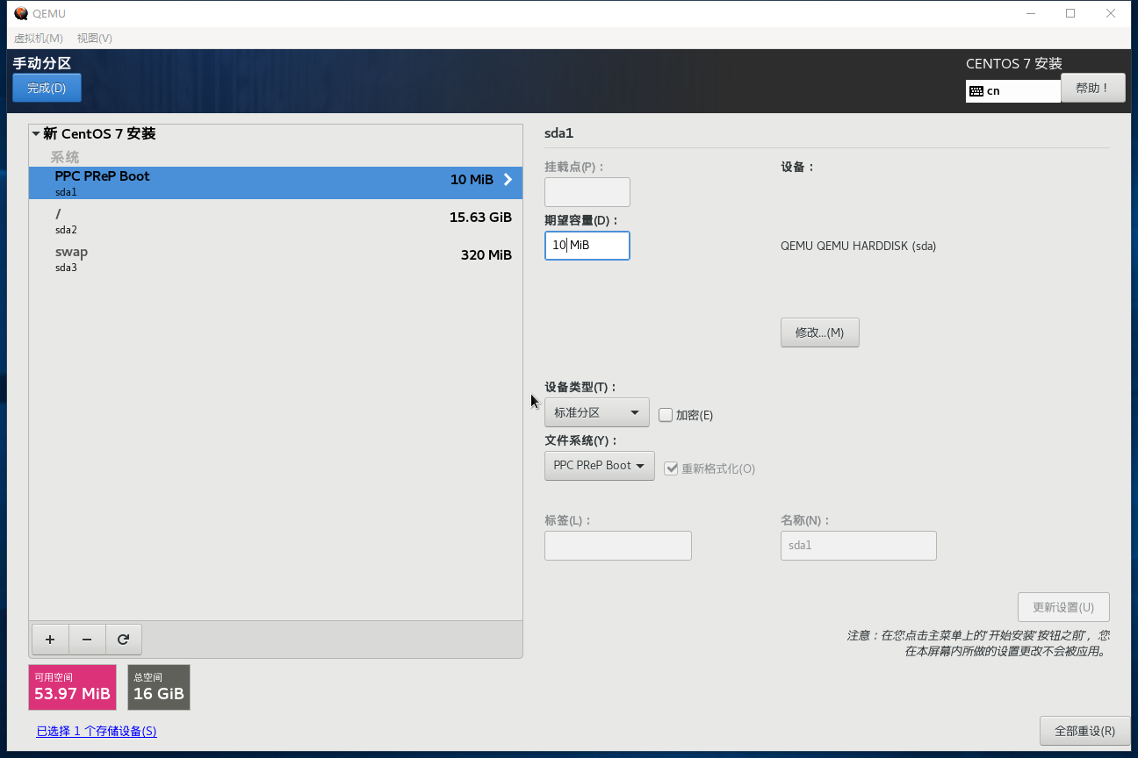Select the / root sda2 partition row

(x=276, y=221)
